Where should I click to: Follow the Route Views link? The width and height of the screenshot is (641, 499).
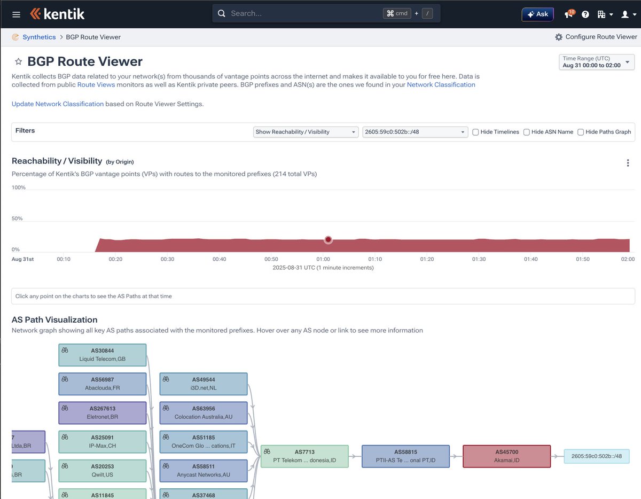click(96, 84)
